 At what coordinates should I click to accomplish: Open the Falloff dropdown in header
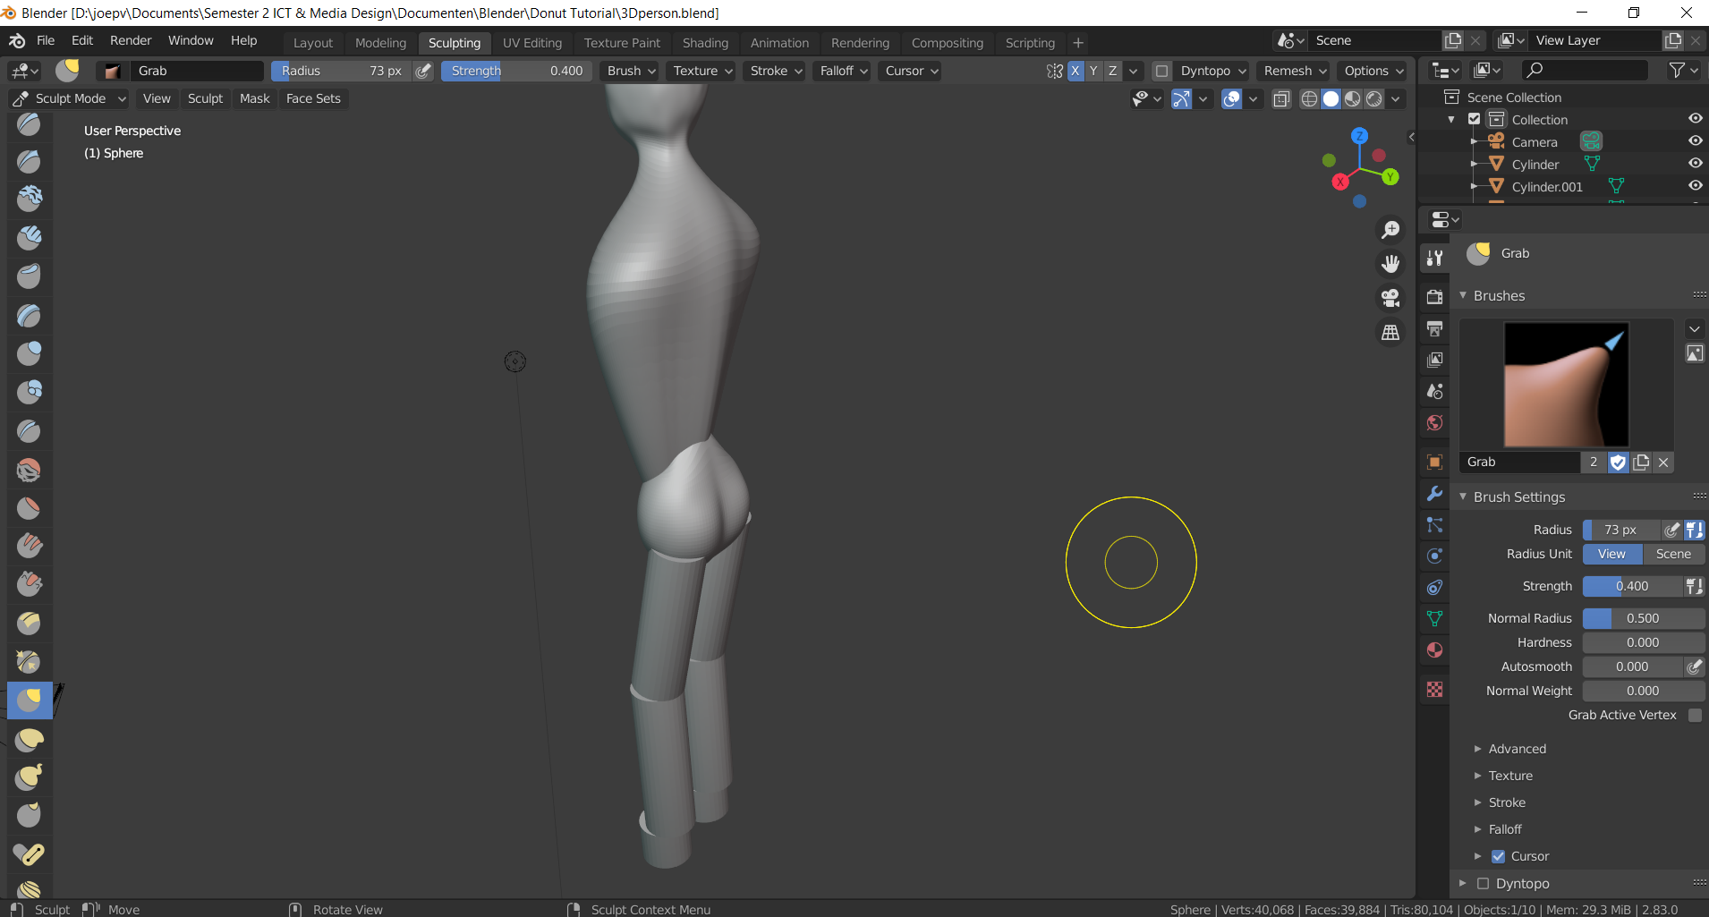pos(844,71)
